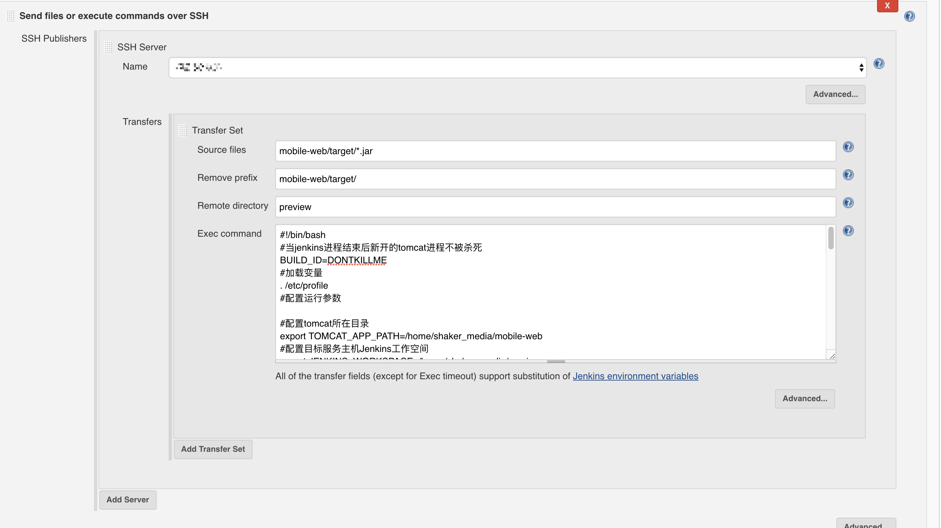Click help icon beside Source files field
The width and height of the screenshot is (941, 528).
pos(848,147)
